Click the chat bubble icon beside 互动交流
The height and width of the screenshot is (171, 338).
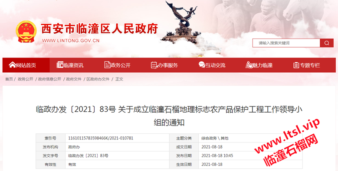(x=202, y=65)
